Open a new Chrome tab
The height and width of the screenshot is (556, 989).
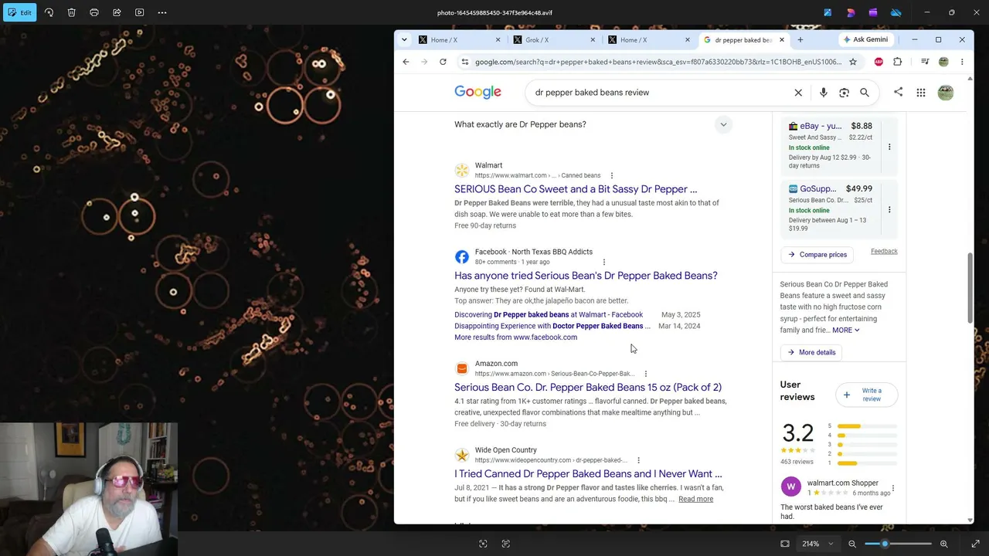pos(800,40)
